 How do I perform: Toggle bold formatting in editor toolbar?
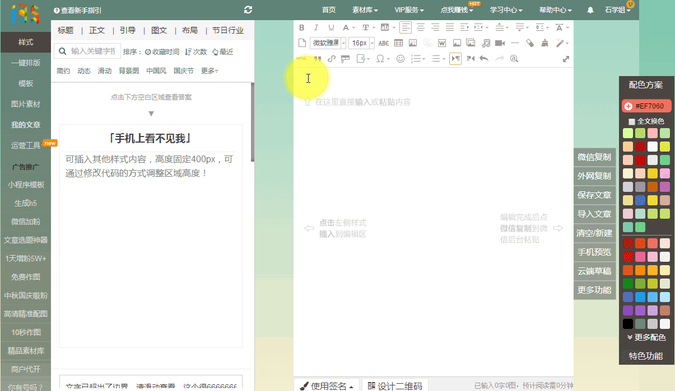click(x=302, y=27)
